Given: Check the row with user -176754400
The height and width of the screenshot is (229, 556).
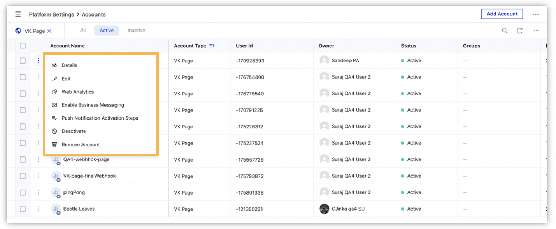Looking at the screenshot, I should [23, 77].
